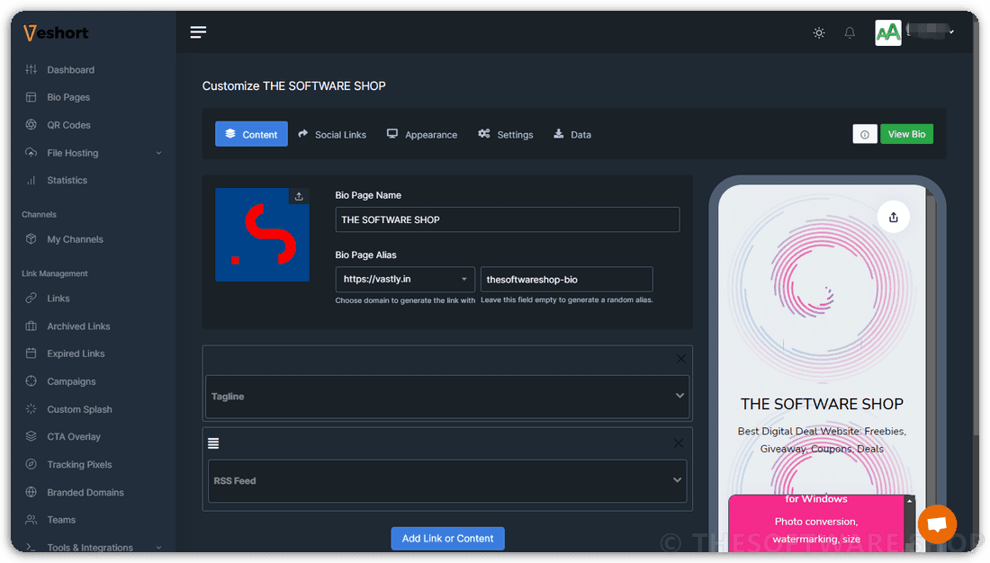Edit the Bio Page Name field
The image size is (990, 563).
507,219
